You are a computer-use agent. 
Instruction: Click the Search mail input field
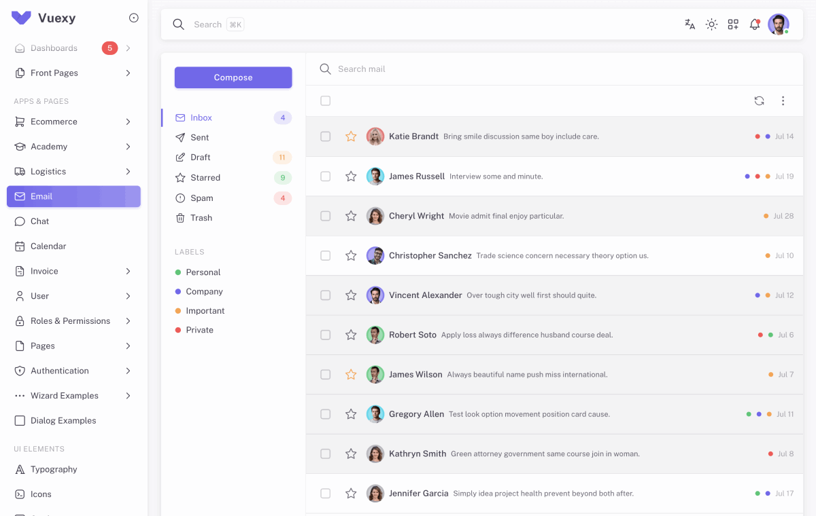click(x=408, y=69)
